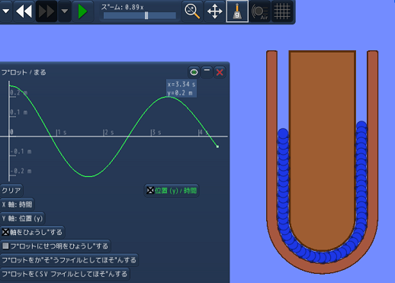Toggle the grid display icon
This screenshot has height=283, width=395.
(282, 11)
